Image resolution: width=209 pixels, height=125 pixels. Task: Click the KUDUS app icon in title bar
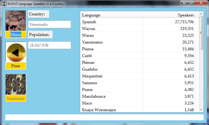pos(4,4)
